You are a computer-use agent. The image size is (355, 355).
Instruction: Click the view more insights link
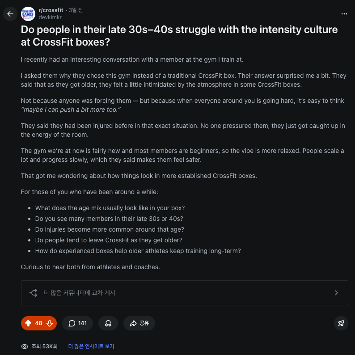[x=91, y=347]
